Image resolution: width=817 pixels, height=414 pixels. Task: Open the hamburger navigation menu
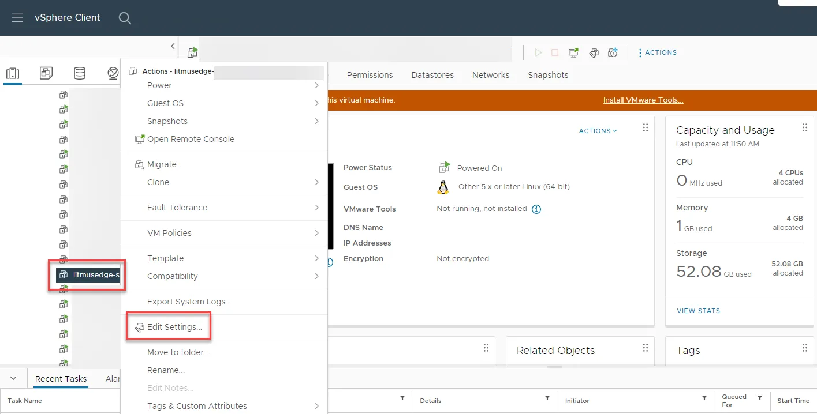click(17, 18)
